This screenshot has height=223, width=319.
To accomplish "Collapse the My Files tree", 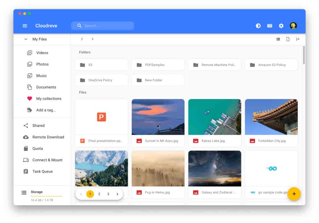I will (26, 39).
